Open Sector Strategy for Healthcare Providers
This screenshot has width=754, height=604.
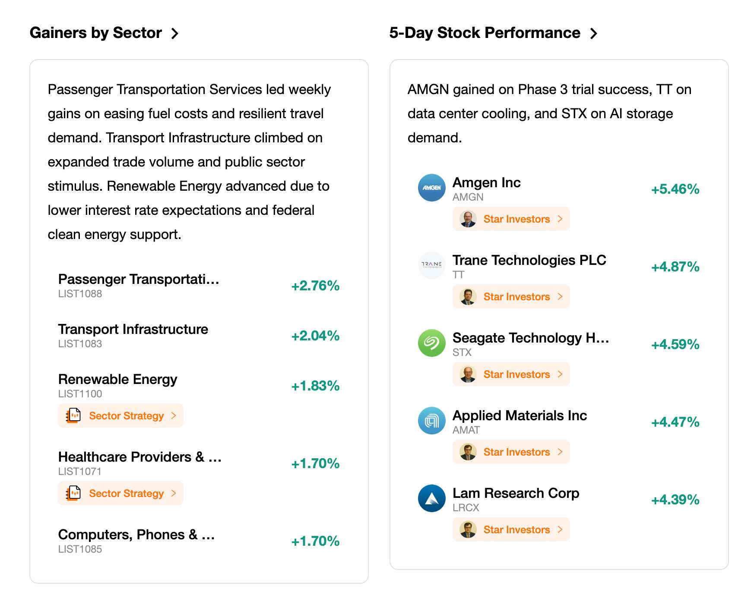point(121,493)
